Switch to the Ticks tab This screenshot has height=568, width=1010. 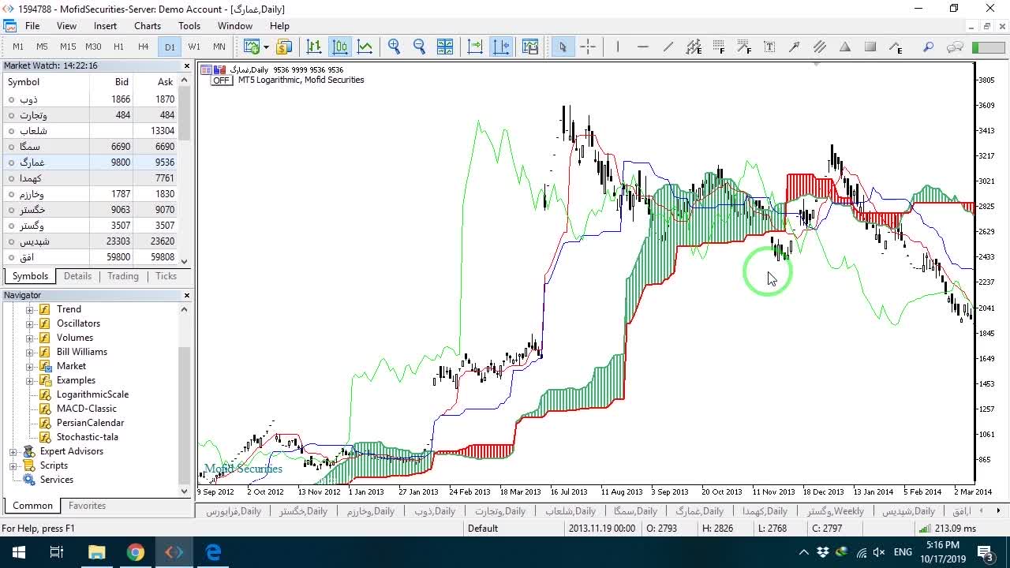pos(166,276)
